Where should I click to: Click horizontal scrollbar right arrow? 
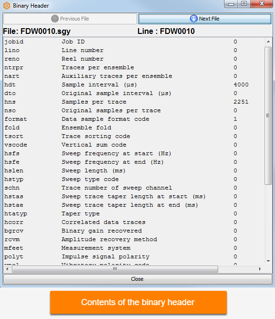pos(260,269)
